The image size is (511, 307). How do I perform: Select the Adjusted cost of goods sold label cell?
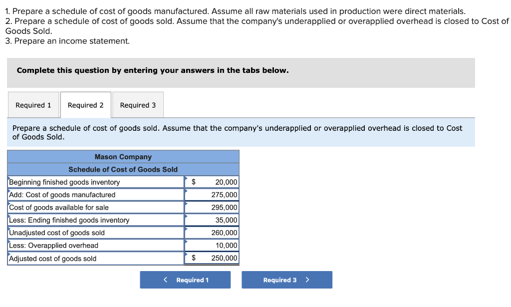coord(96,259)
